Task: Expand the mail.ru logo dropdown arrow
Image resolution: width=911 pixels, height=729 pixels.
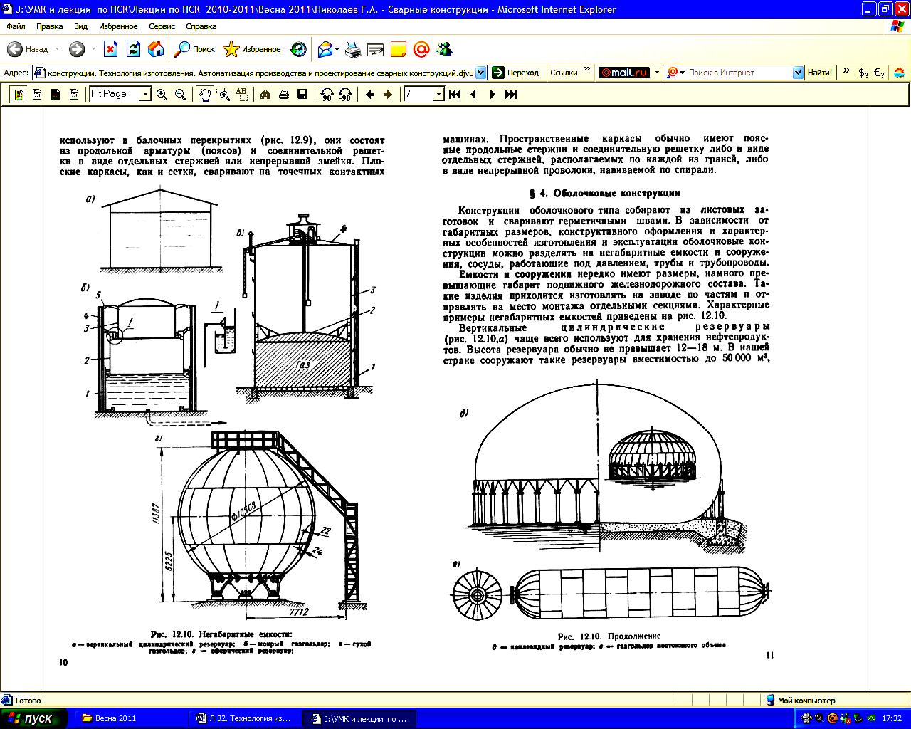Action: coord(656,73)
